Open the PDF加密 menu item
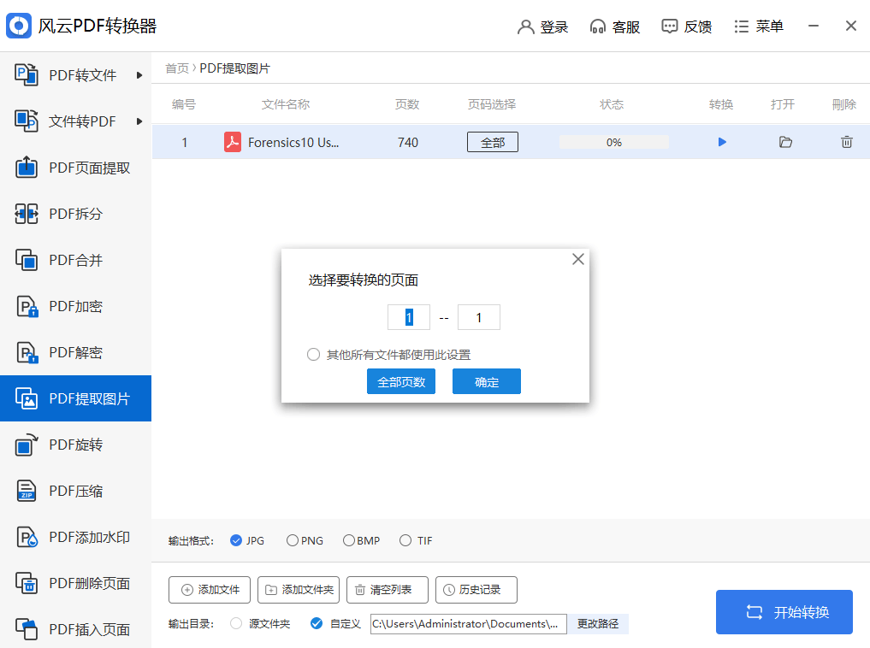Viewport: 870px width, 648px height. coord(75,306)
